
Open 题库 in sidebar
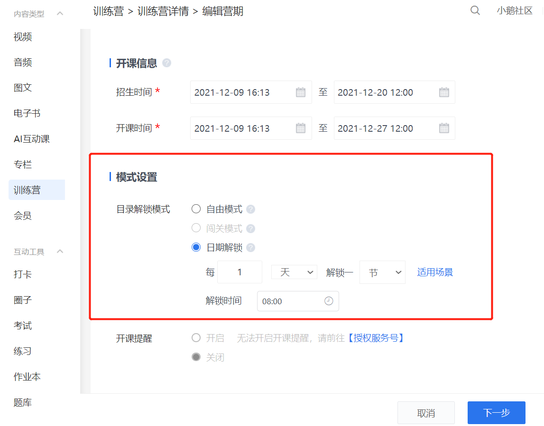pos(23,402)
